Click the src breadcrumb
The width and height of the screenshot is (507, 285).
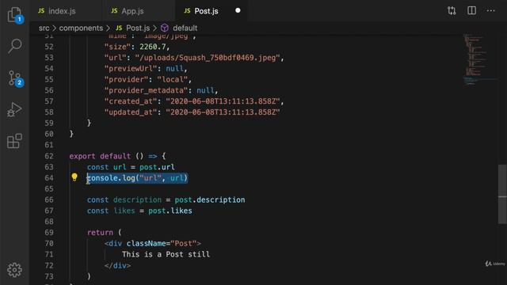[44, 28]
